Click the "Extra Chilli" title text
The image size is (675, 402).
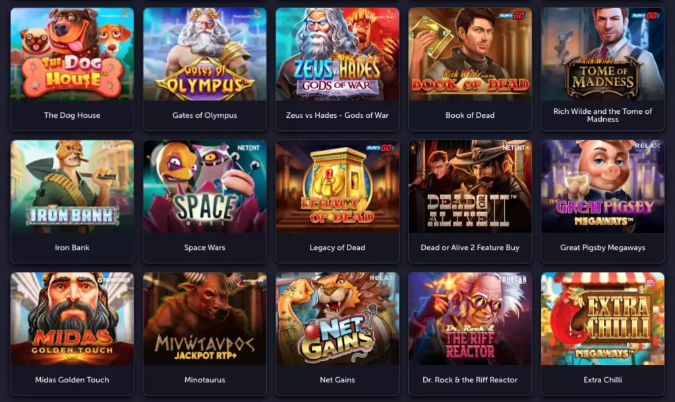[x=602, y=380]
